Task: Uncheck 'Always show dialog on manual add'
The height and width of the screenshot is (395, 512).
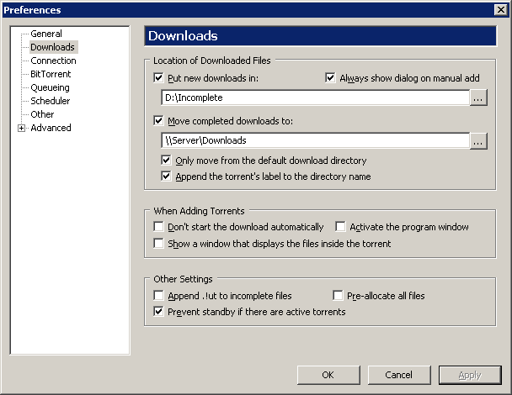Action: [x=330, y=78]
